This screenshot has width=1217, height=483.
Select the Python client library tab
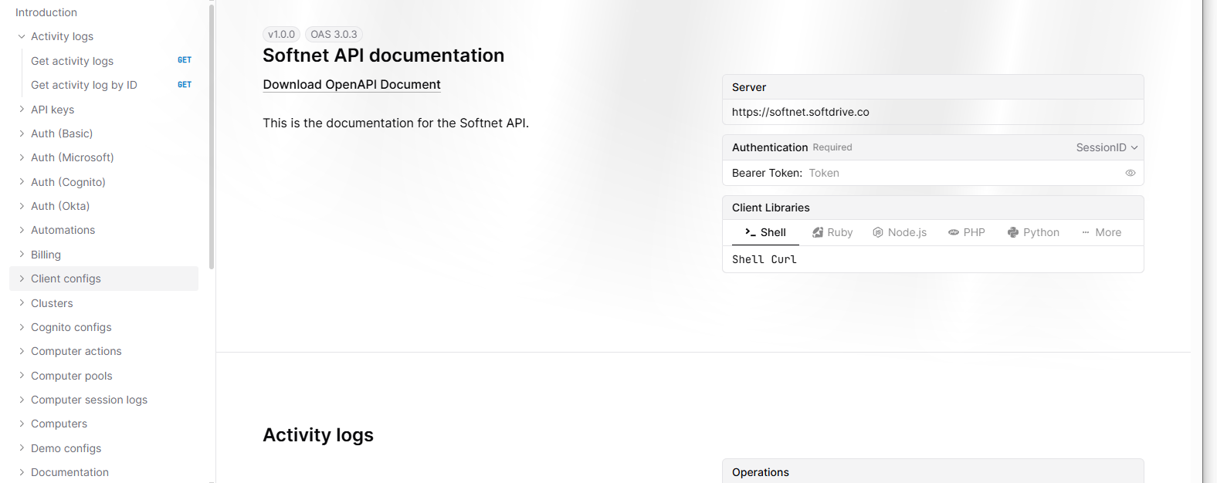[x=1034, y=232]
